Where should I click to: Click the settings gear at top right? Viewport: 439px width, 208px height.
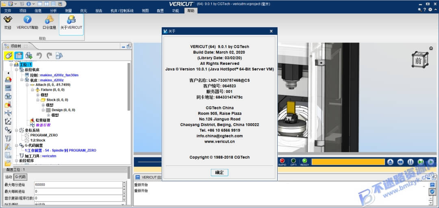pyautogui.click(x=430, y=10)
